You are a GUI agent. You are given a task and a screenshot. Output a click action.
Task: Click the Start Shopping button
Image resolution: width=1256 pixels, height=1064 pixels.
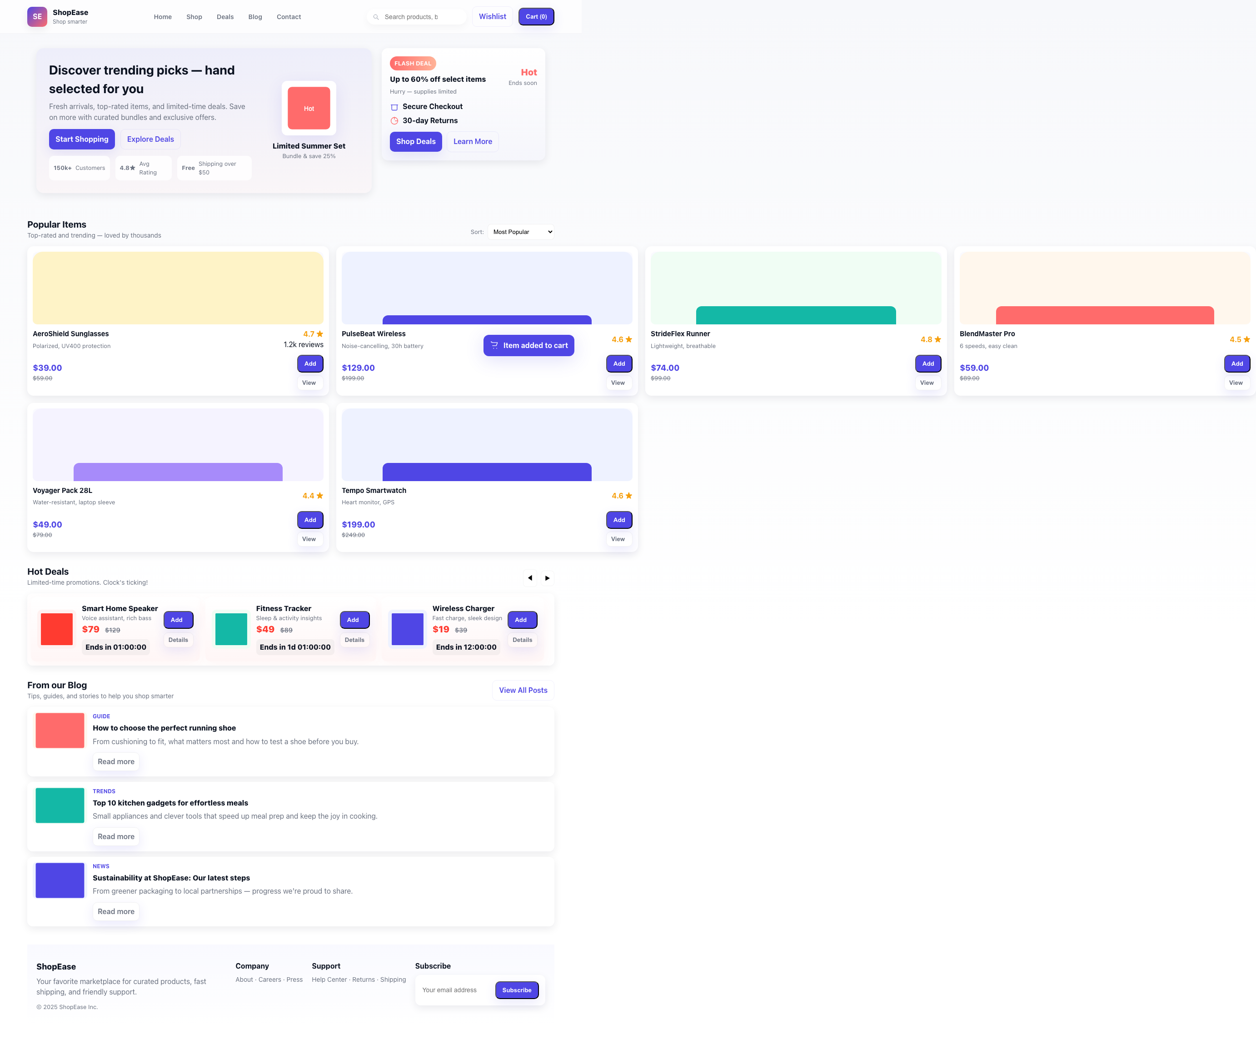81,139
